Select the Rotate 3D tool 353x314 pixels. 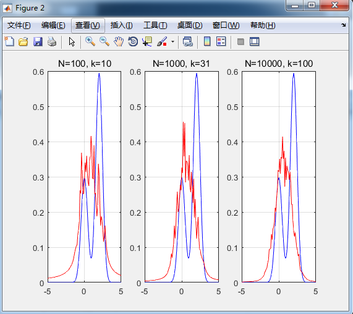pos(133,41)
